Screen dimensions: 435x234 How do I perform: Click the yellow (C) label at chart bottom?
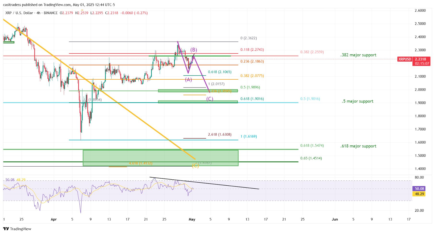pos(195,166)
